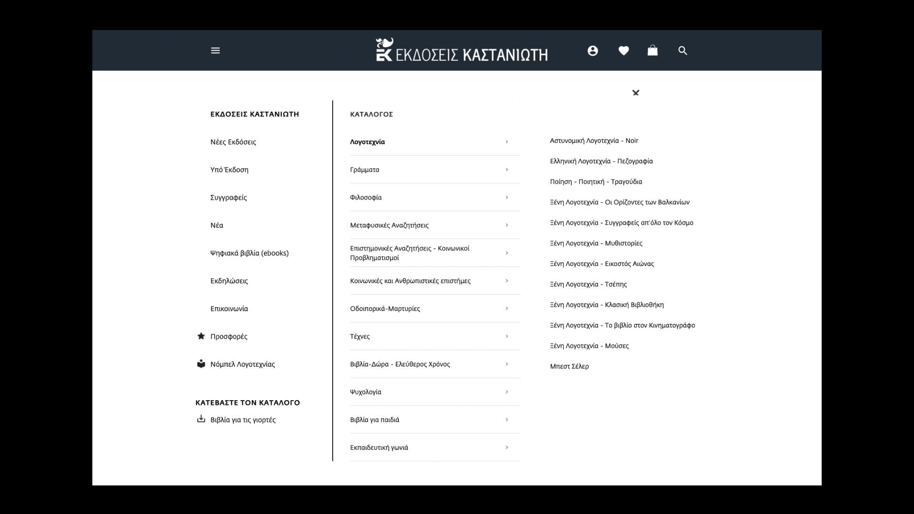Select the Εκπαιδευτική γωνιά category
Screen dimensions: 914x514
coord(379,447)
